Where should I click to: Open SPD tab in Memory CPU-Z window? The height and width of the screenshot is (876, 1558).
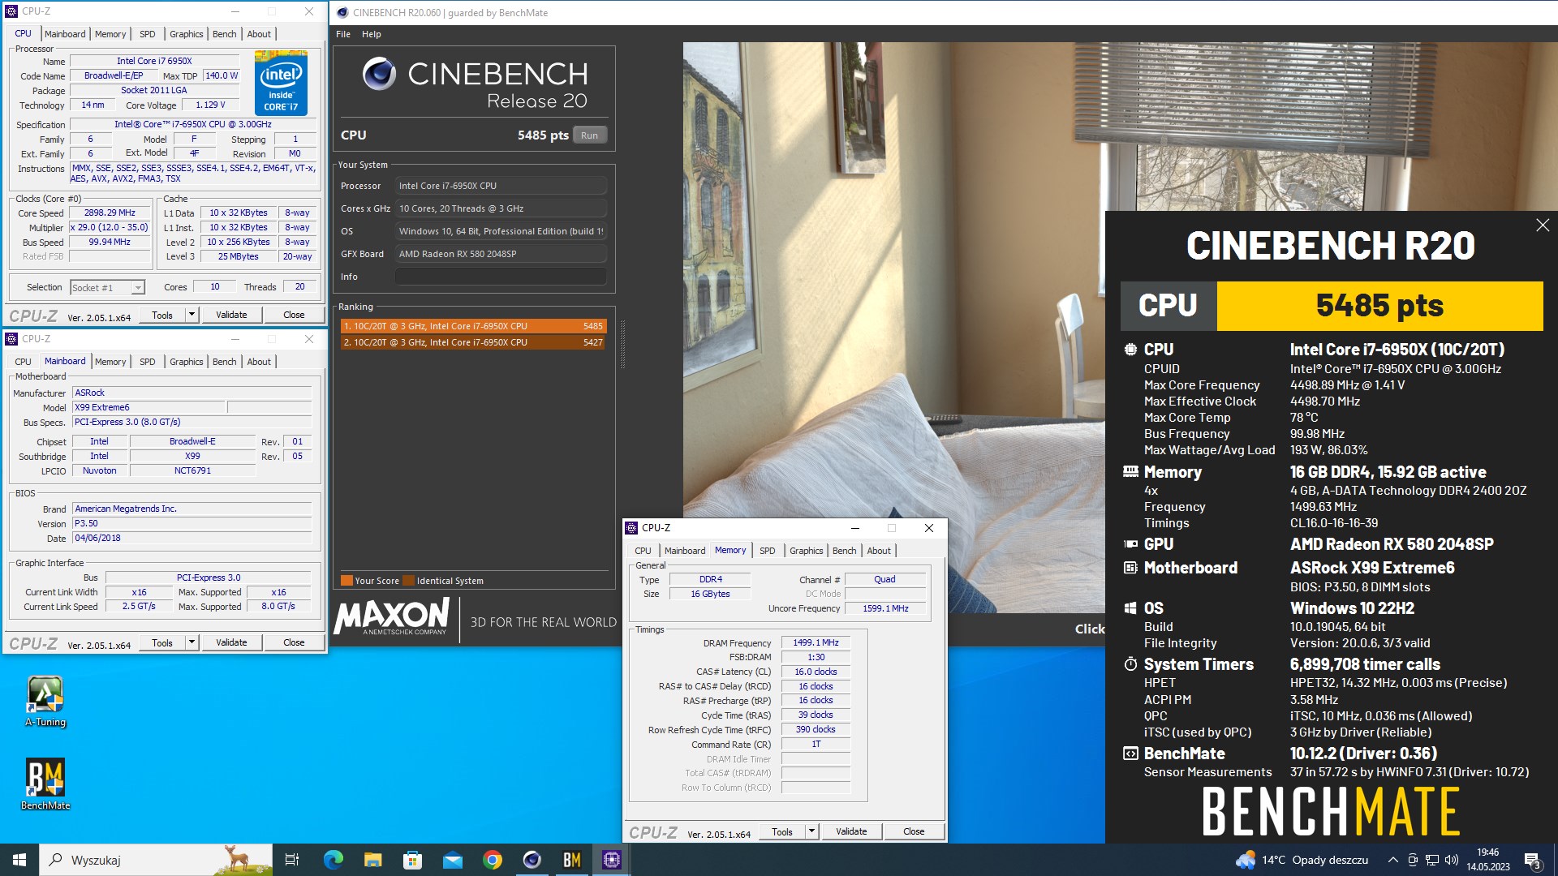767,551
